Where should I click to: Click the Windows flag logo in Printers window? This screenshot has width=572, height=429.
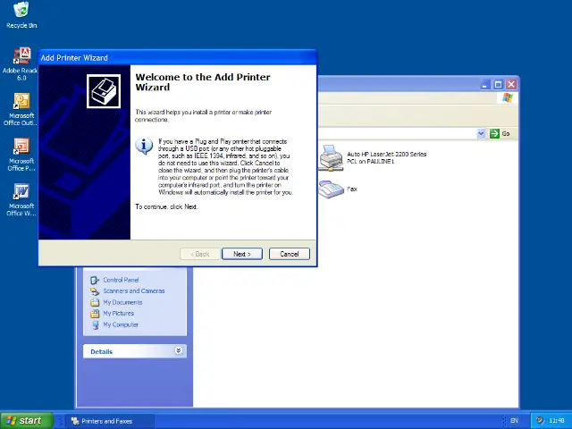pyautogui.click(x=508, y=97)
